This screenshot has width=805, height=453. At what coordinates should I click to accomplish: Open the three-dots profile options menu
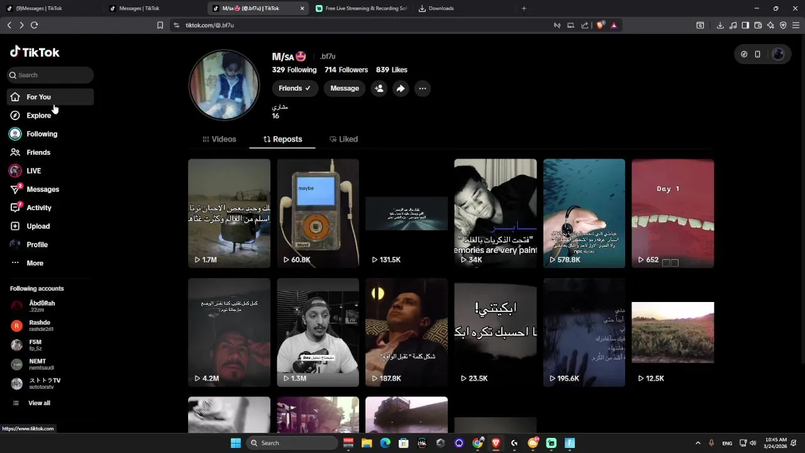click(423, 88)
